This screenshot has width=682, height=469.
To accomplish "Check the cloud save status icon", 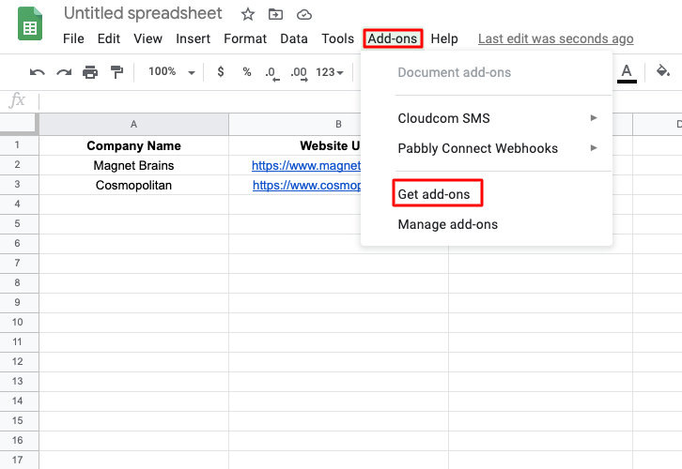I will (304, 15).
